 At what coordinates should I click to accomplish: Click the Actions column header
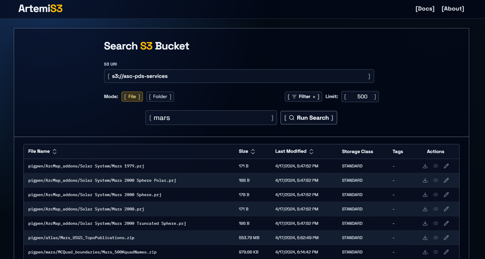pos(435,152)
